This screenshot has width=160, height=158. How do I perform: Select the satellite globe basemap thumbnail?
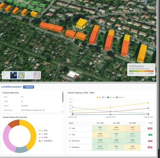(13, 75)
